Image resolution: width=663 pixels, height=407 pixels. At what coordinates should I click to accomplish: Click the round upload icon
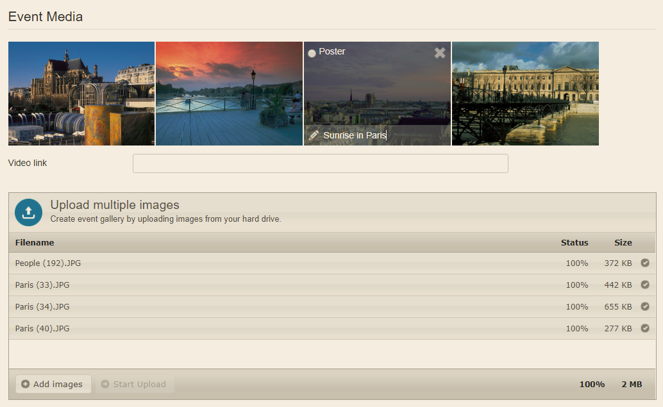28,212
